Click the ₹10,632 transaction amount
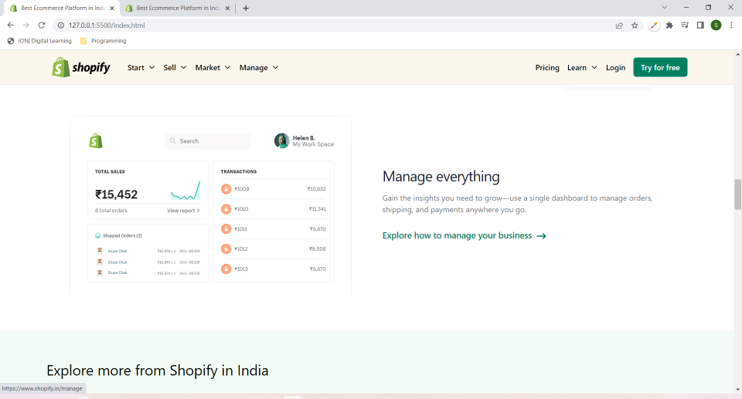 click(317, 188)
